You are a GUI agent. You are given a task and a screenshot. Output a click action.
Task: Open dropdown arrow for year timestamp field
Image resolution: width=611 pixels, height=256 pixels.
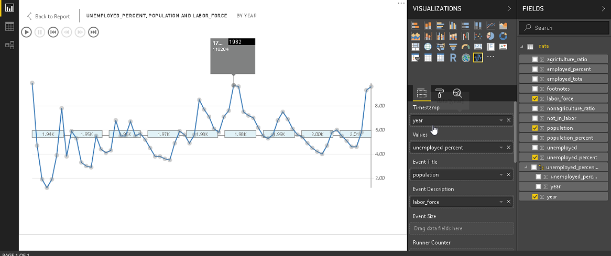pos(501,120)
